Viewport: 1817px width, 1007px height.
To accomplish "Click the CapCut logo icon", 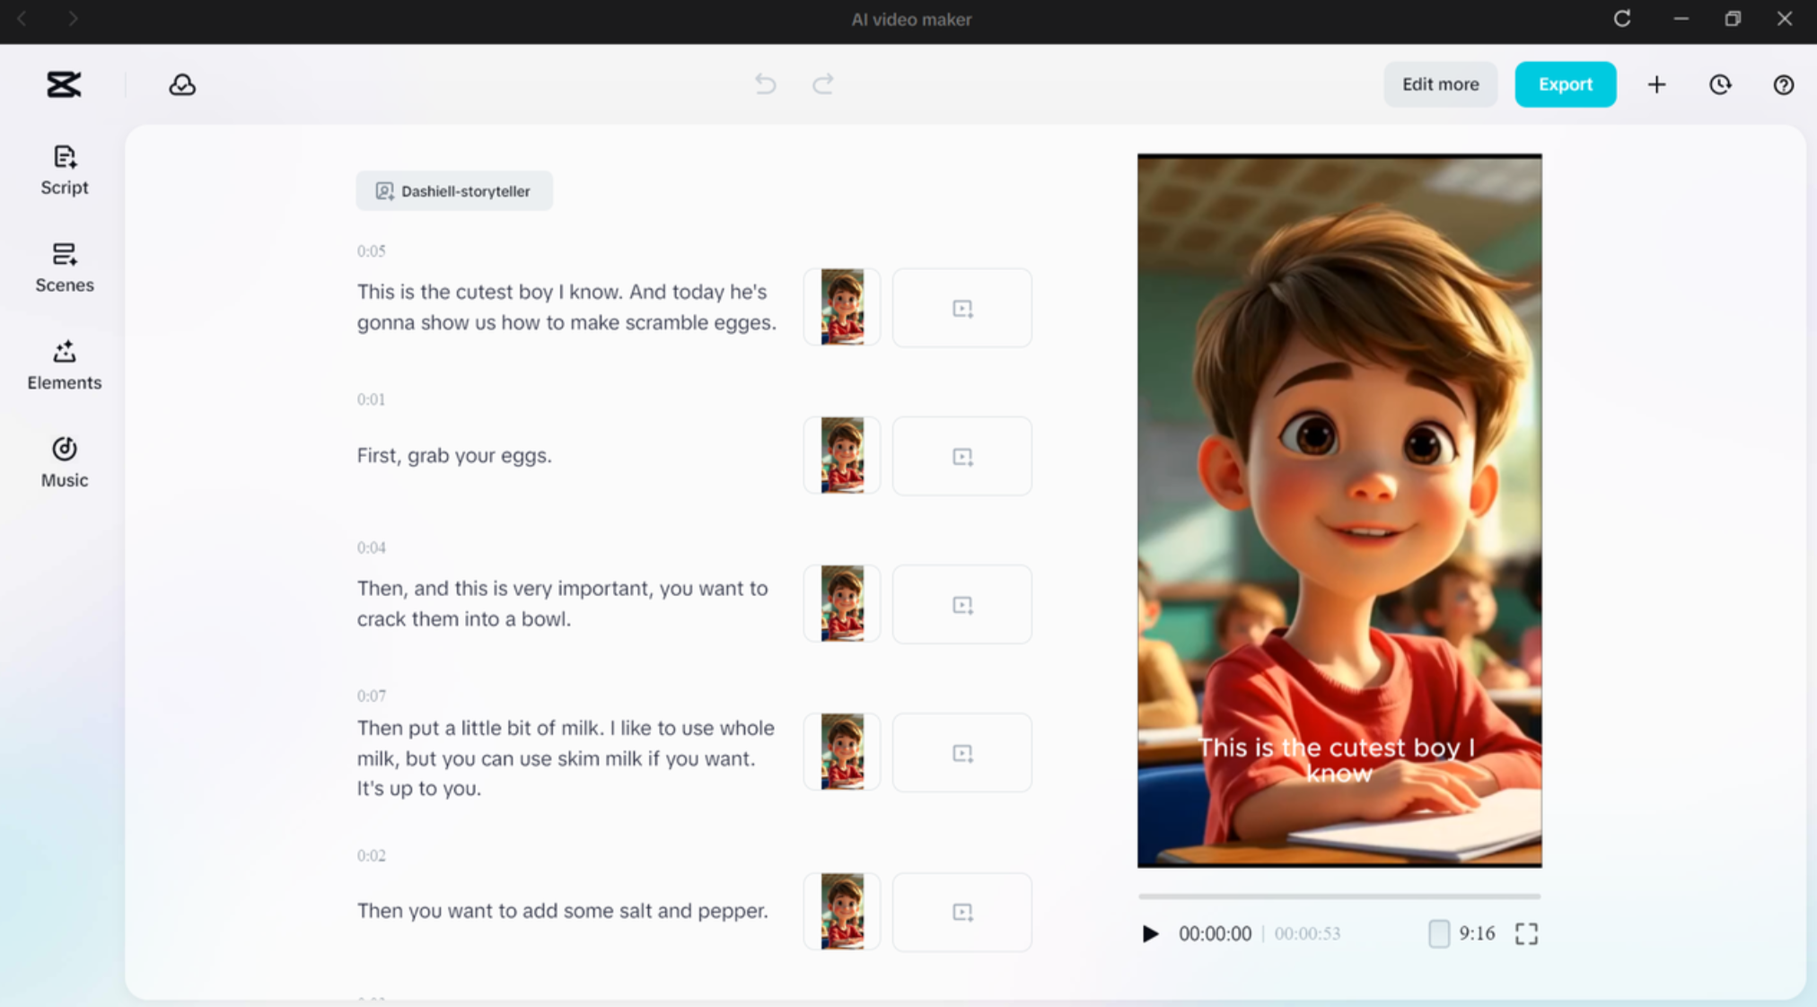I will click(x=64, y=84).
